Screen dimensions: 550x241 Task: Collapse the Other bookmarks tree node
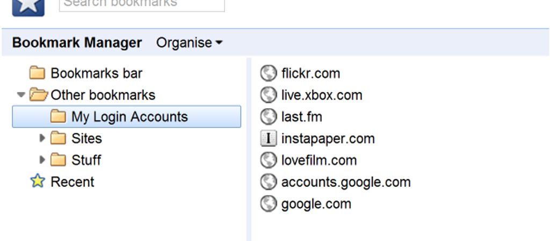(x=21, y=94)
